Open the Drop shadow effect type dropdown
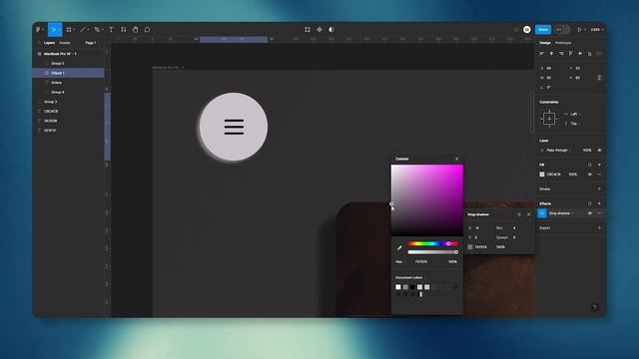This screenshot has width=639, height=359. click(561, 213)
